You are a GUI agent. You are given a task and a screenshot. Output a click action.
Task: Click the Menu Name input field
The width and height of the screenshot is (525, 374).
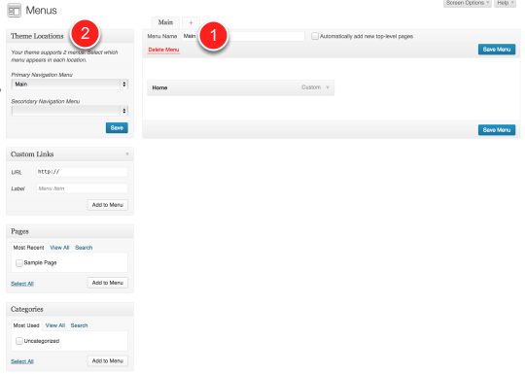click(x=243, y=36)
